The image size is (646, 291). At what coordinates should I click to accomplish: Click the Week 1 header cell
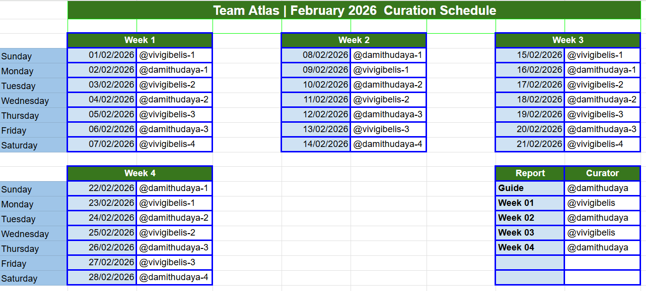click(140, 40)
